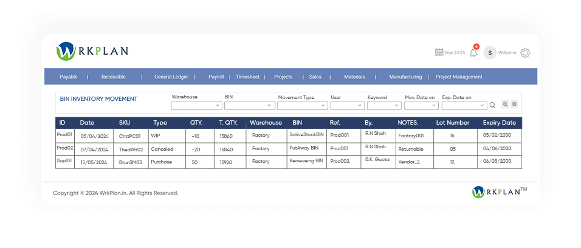Click the user avatar labeled S
581x248 pixels.
pyautogui.click(x=490, y=53)
